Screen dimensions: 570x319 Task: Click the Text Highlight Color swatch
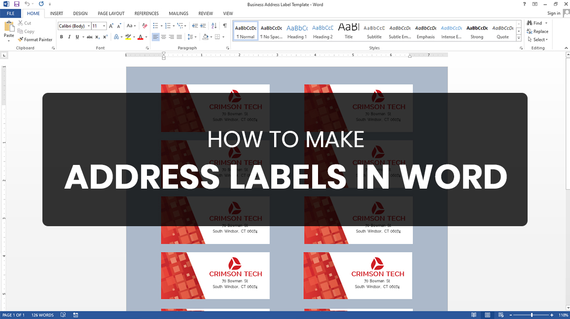(x=128, y=37)
